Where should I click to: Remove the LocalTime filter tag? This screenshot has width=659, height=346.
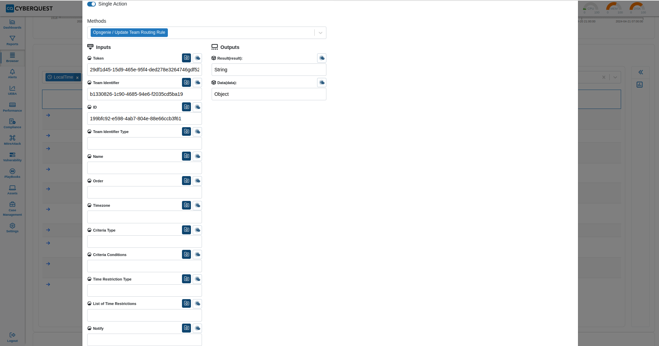[77, 78]
